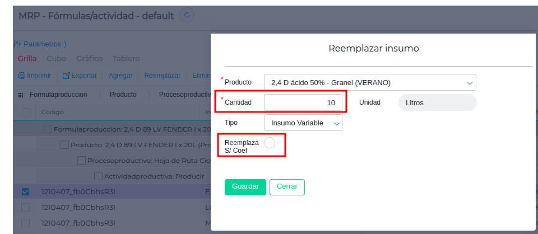Check the Procesoproductivo Hoja de Ruta checkbox
This screenshot has width=538, height=234.
tap(81, 160)
